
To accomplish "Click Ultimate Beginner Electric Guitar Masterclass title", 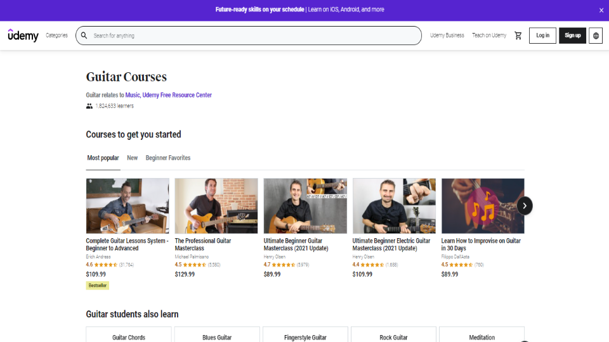I will pos(391,244).
